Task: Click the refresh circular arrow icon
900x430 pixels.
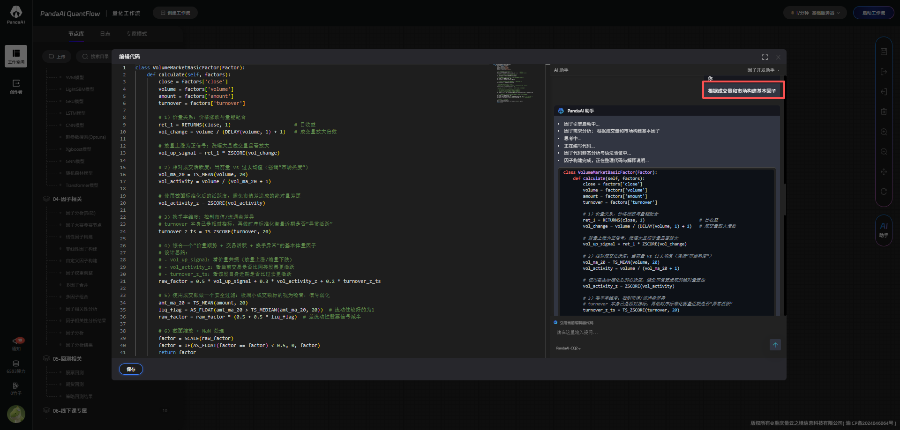Action: (x=884, y=192)
